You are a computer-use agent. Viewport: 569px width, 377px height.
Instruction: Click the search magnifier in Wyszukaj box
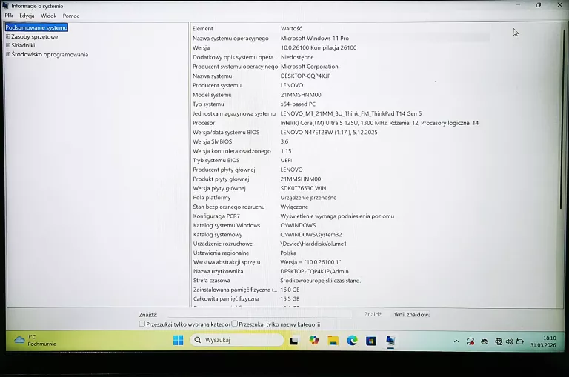pos(197,340)
